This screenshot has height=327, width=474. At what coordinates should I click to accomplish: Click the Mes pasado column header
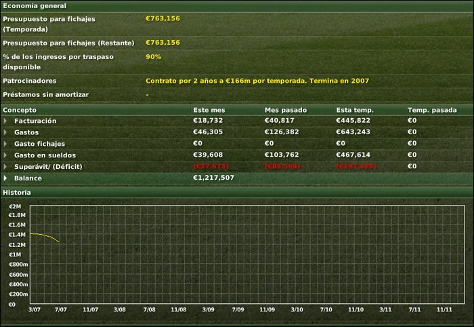coord(286,110)
